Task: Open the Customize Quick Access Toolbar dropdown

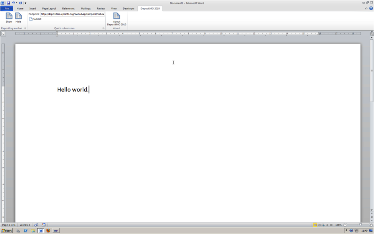Action: [25, 3]
